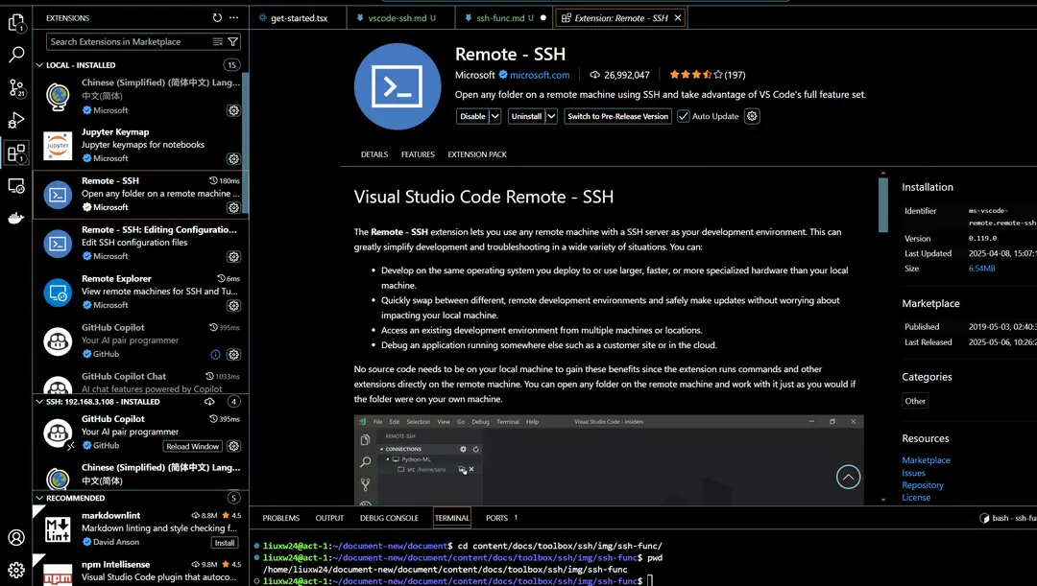Image resolution: width=1037 pixels, height=586 pixels.
Task: Click the 6.54MB size link
Action: (x=981, y=269)
